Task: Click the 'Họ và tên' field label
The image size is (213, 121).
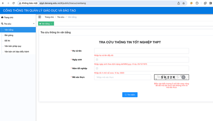Action: tap(77, 51)
